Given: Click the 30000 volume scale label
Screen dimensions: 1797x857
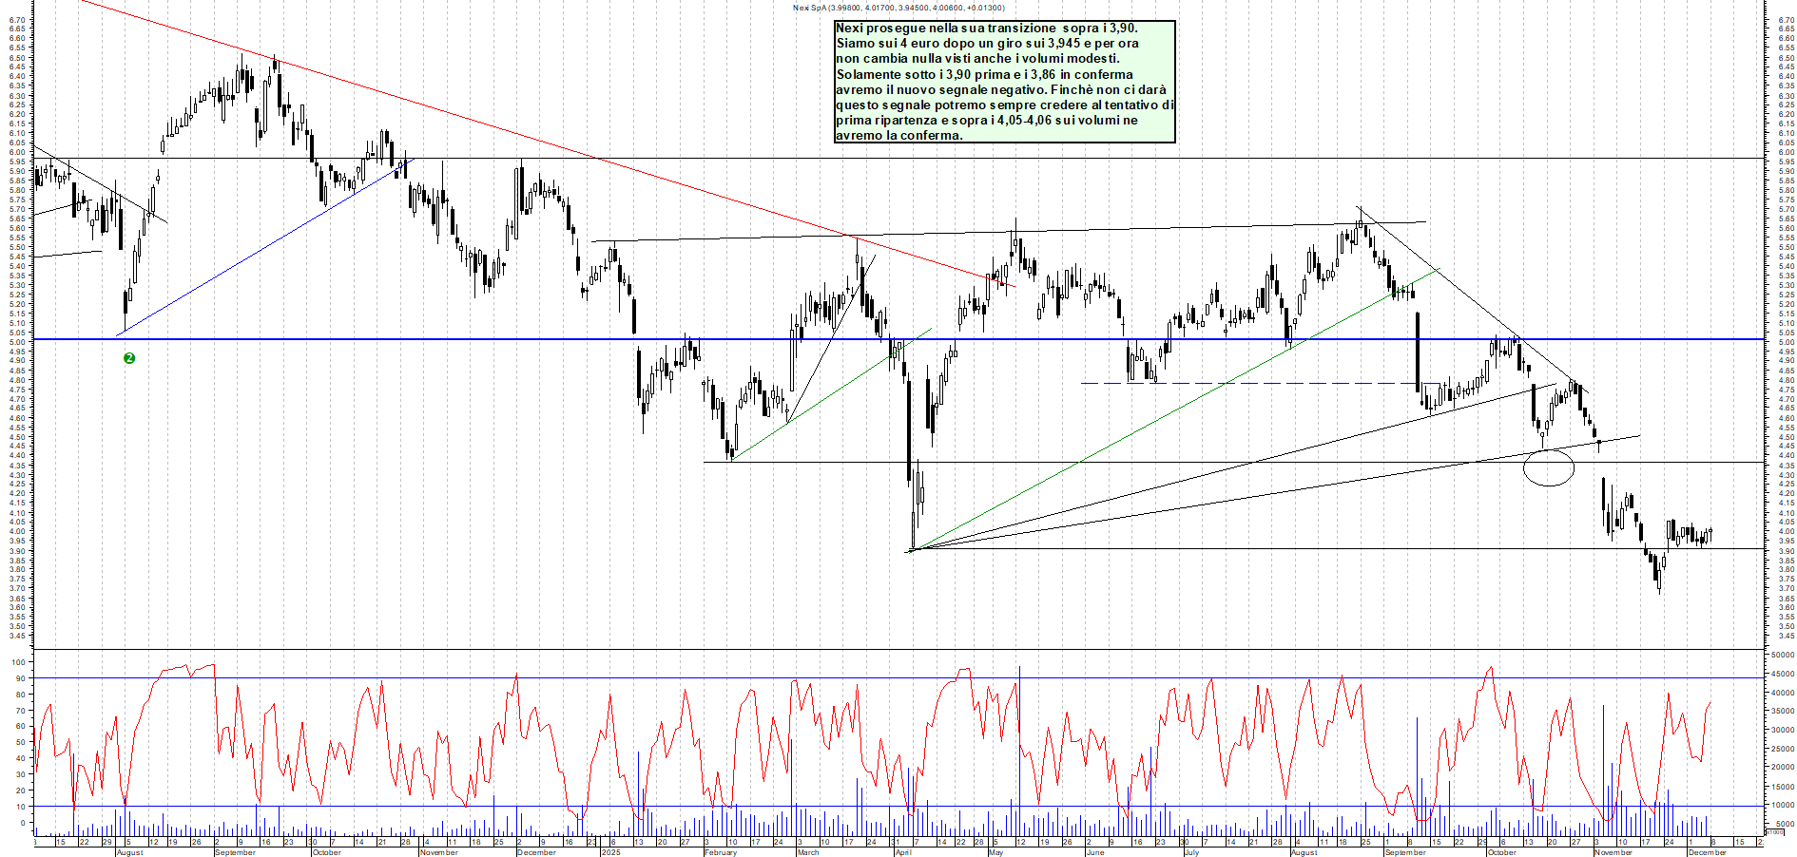Looking at the screenshot, I should coord(1782,730).
